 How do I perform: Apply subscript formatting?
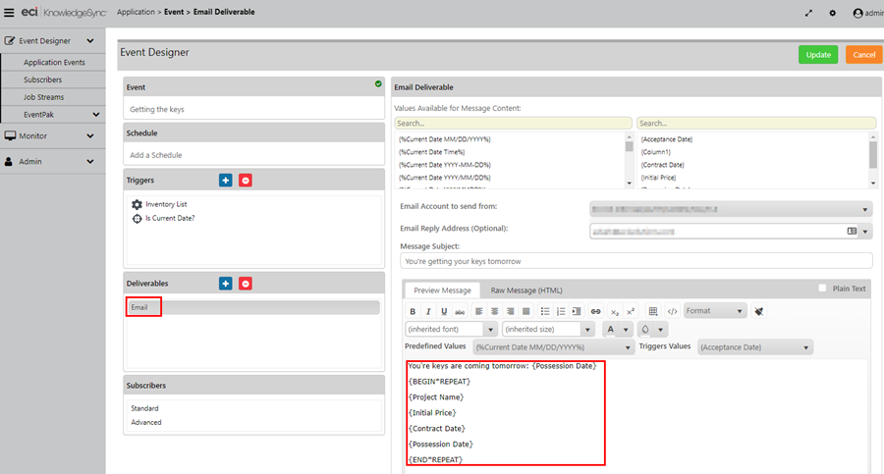tap(615, 311)
